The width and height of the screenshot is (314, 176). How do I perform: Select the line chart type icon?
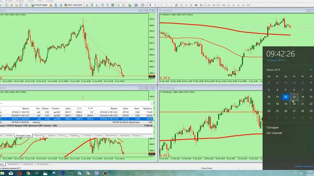click(97, 5)
